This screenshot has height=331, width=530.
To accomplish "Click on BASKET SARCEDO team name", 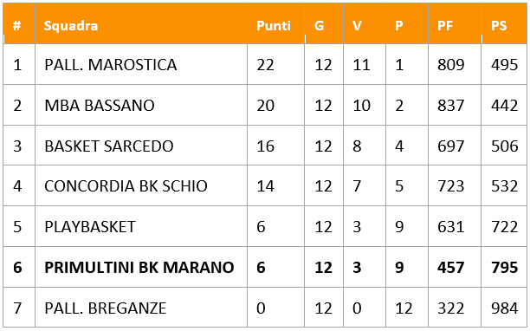I will click(109, 146).
